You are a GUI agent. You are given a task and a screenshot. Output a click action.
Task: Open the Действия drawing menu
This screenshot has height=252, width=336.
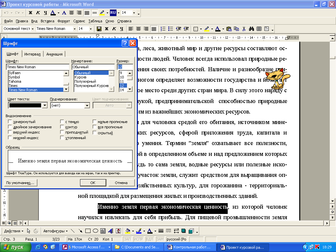[14, 231]
